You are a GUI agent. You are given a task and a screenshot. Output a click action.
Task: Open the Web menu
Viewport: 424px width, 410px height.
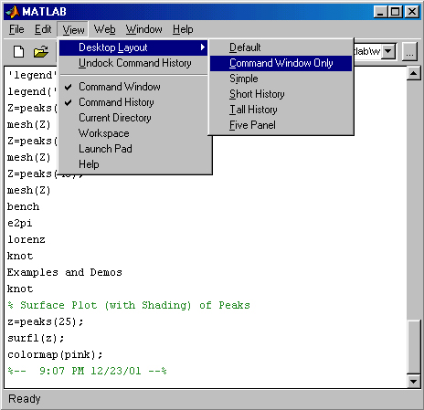coord(104,29)
